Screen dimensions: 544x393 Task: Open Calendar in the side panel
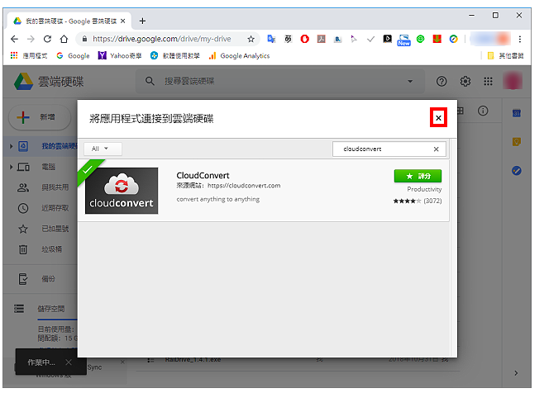pos(516,113)
